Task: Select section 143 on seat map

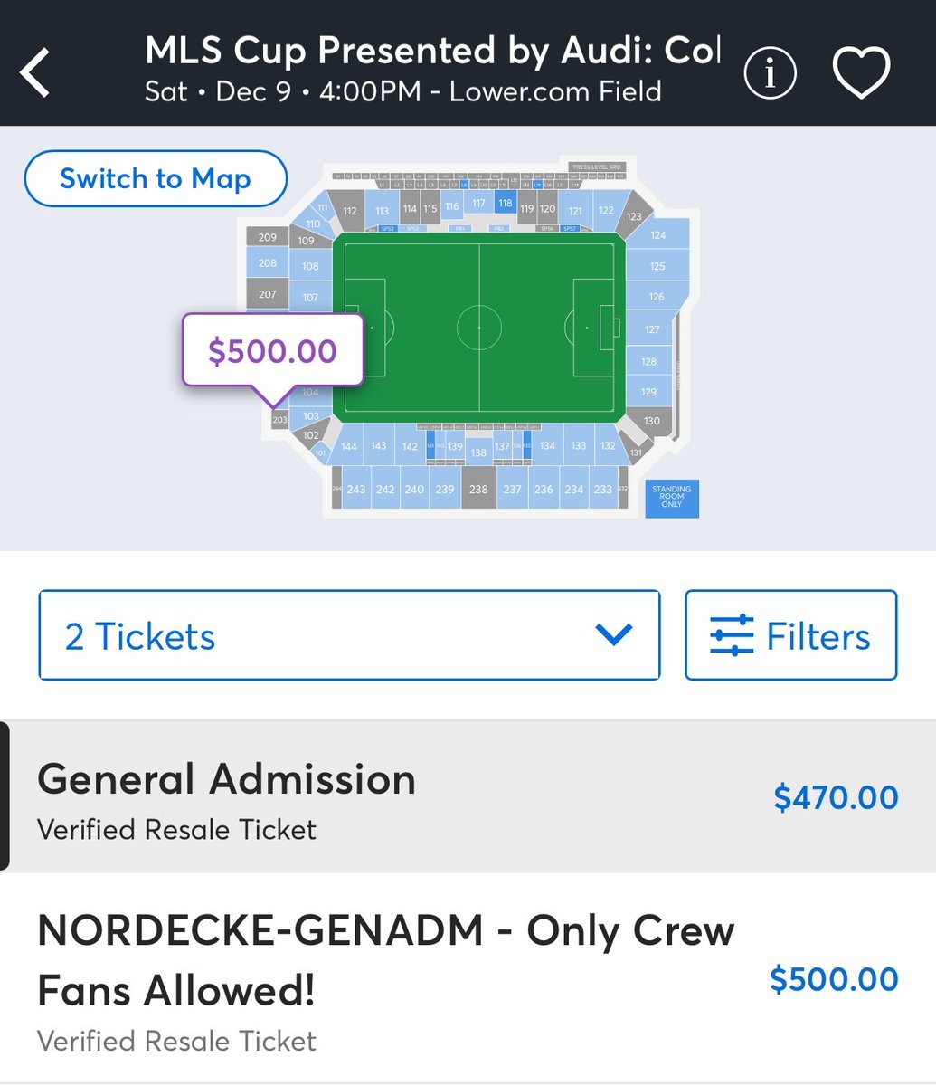Action: [379, 446]
